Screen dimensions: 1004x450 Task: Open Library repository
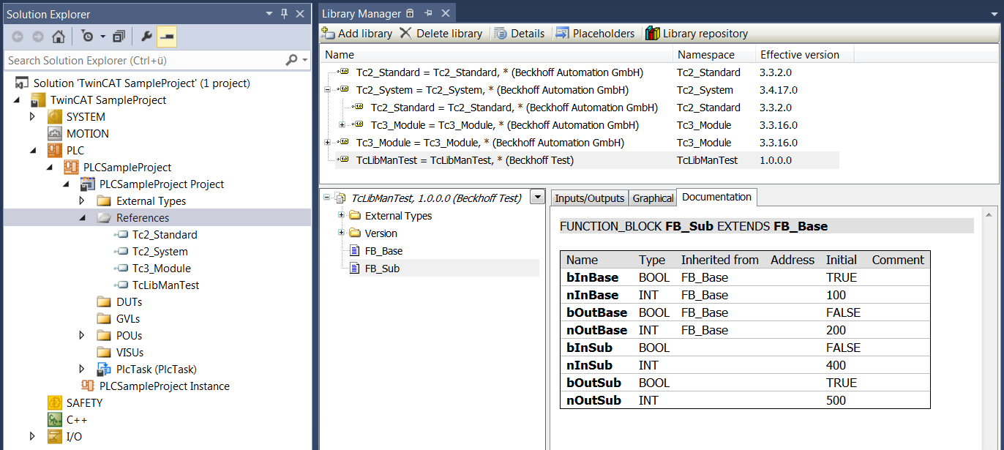(x=697, y=33)
